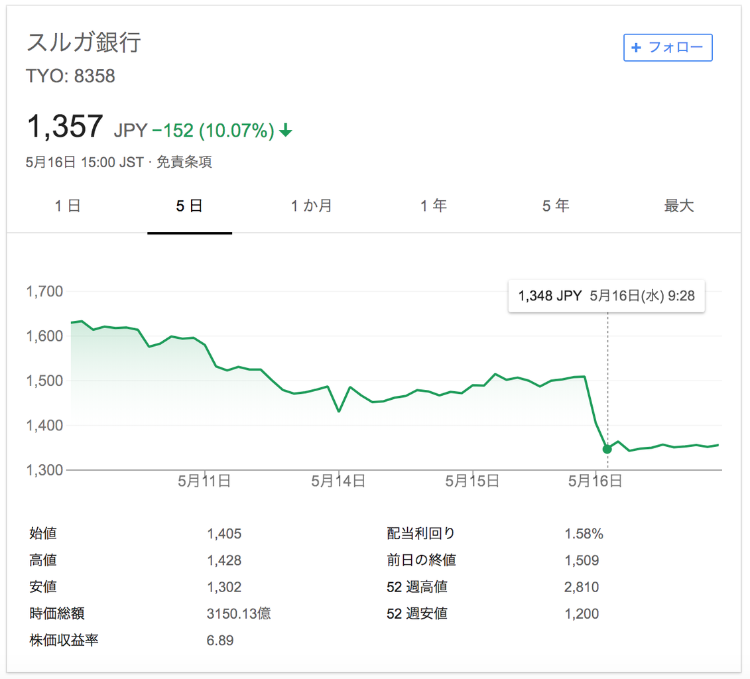Click the 5月11日 axis label
The image size is (750, 679).
pyautogui.click(x=204, y=481)
